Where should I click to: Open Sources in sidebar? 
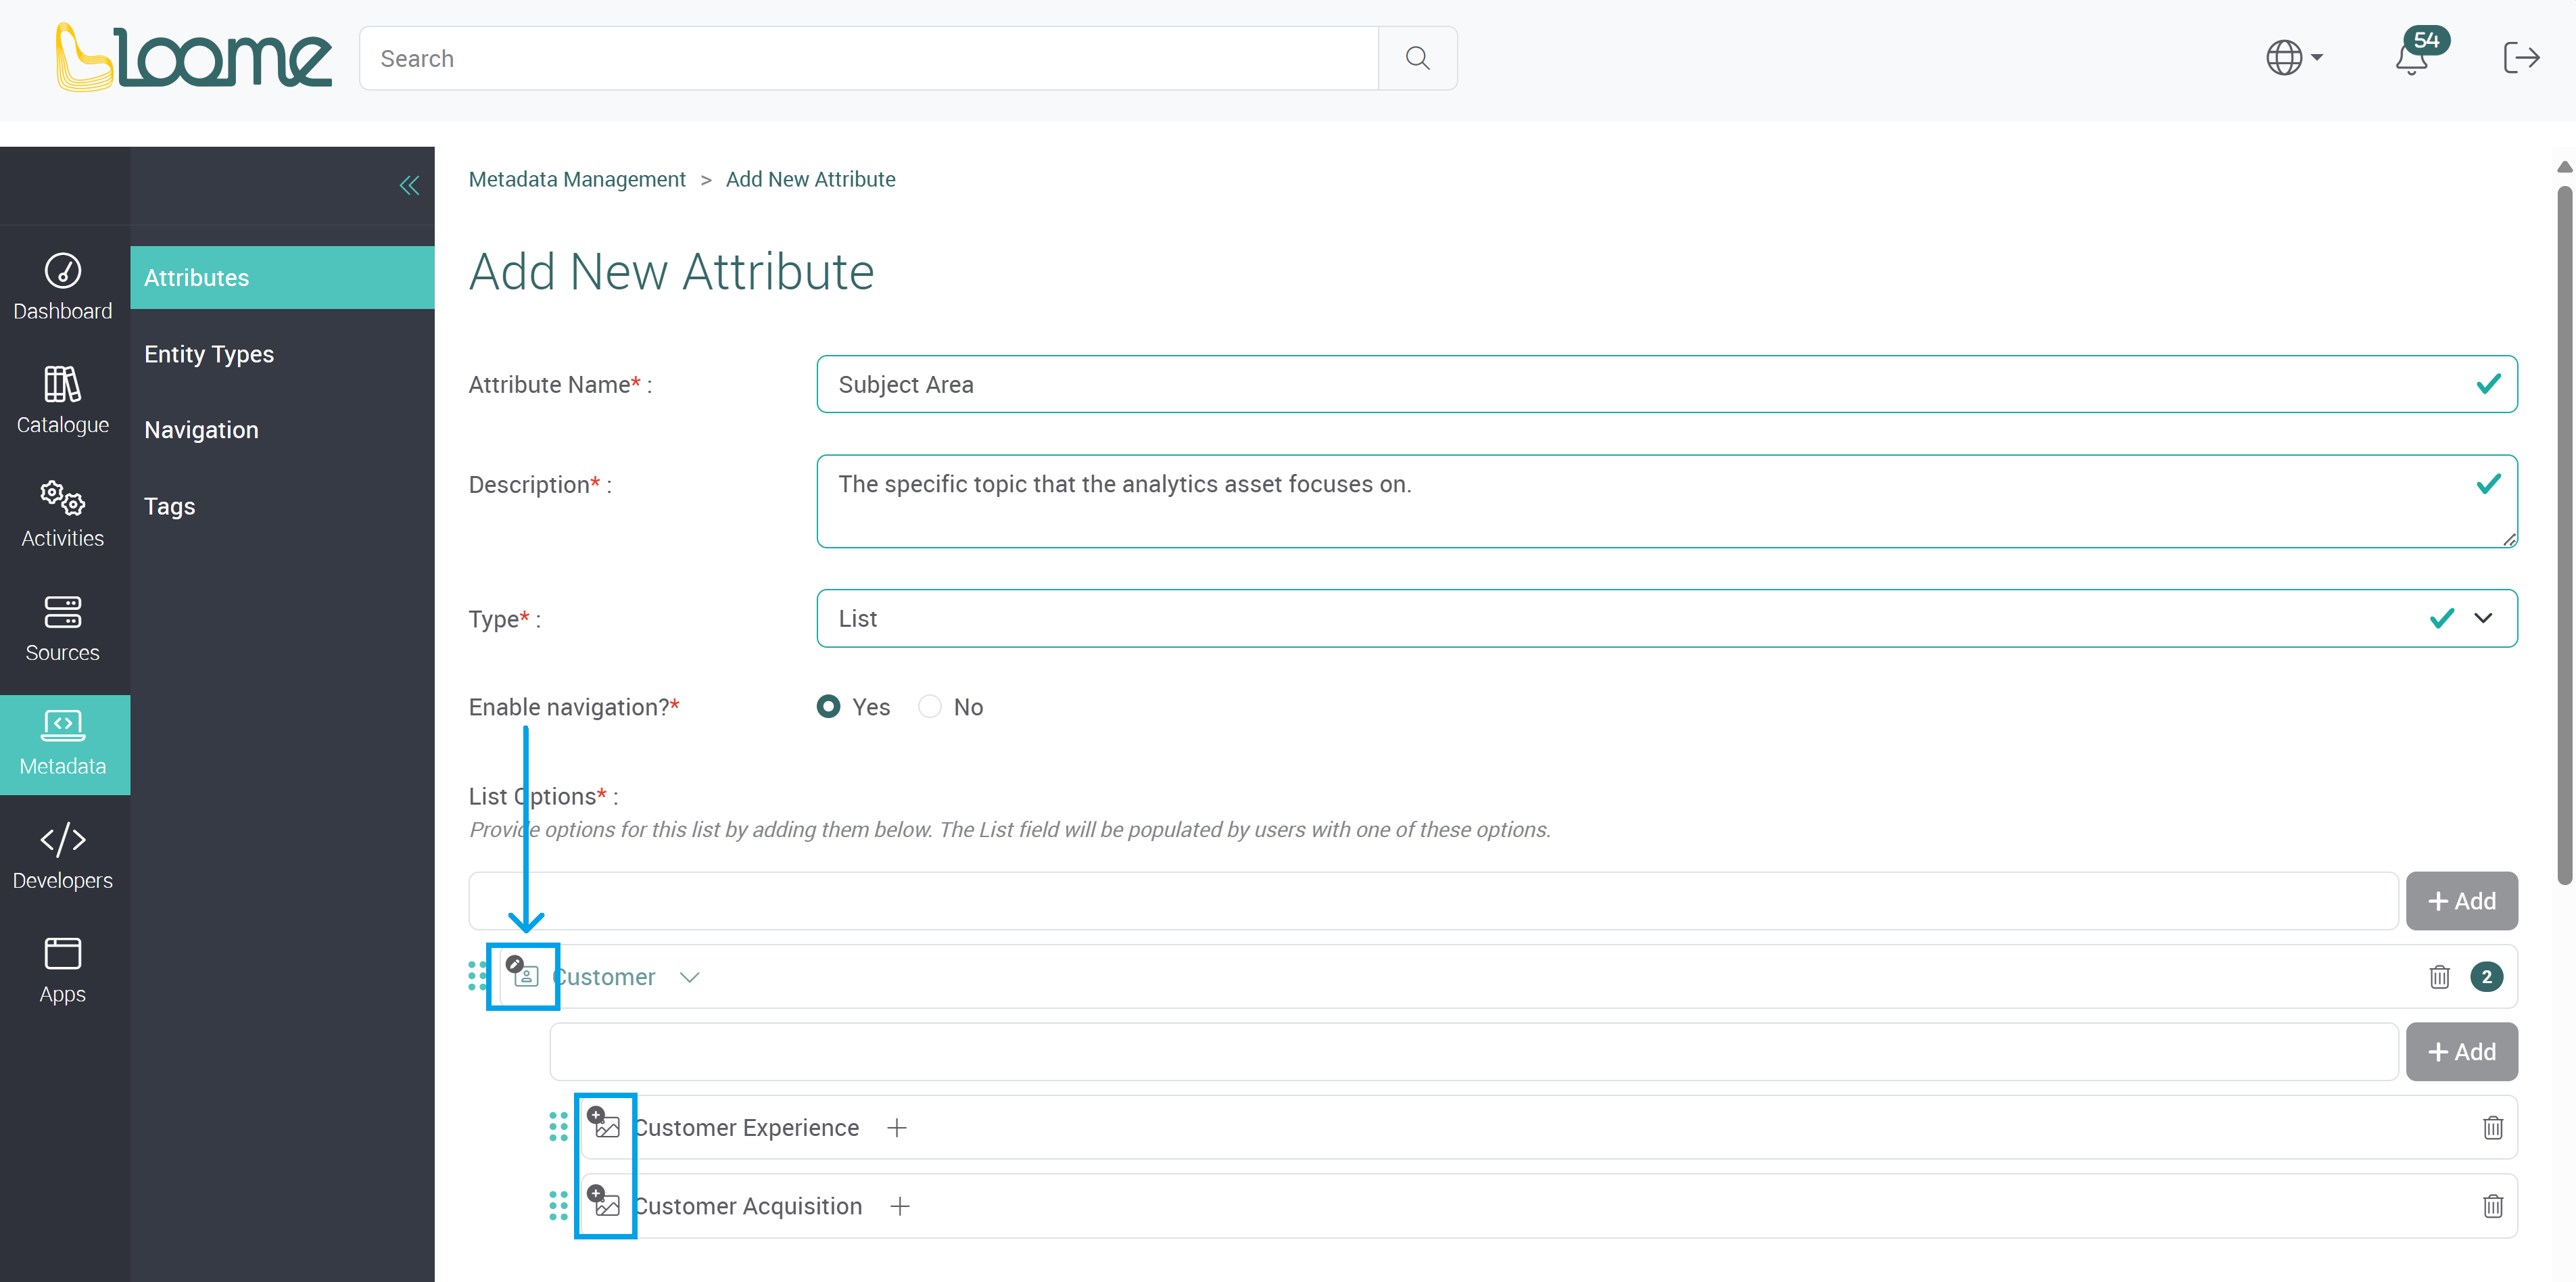tap(63, 629)
